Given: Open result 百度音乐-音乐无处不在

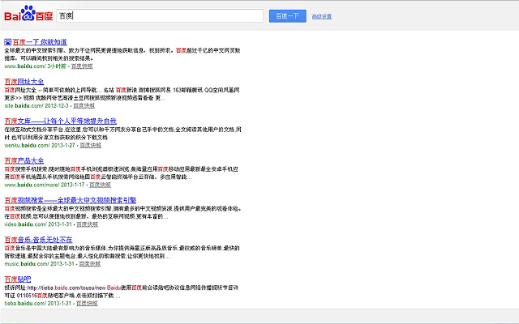Looking at the screenshot, I should pyautogui.click(x=38, y=240).
